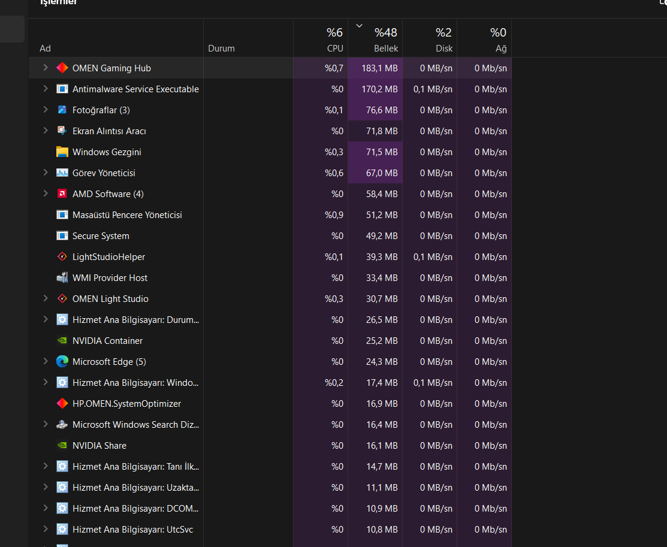Click the HP.OMEN.SystemOptimizer icon

[x=62, y=404]
